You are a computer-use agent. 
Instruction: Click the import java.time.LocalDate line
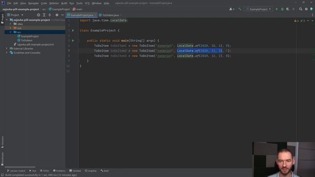point(104,20)
